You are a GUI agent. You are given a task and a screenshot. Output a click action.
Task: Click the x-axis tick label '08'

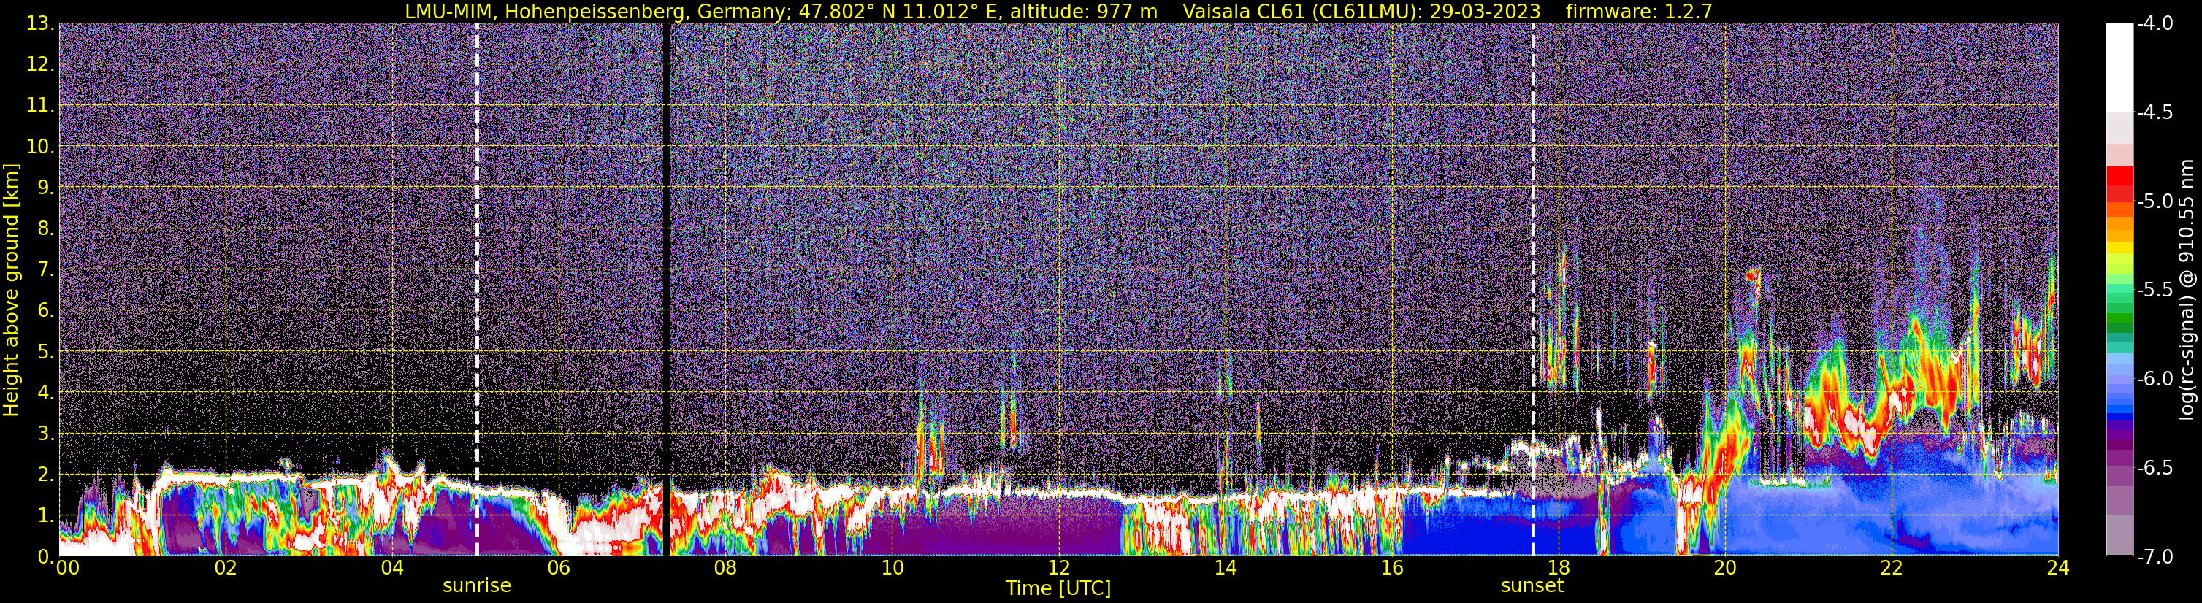click(x=725, y=568)
